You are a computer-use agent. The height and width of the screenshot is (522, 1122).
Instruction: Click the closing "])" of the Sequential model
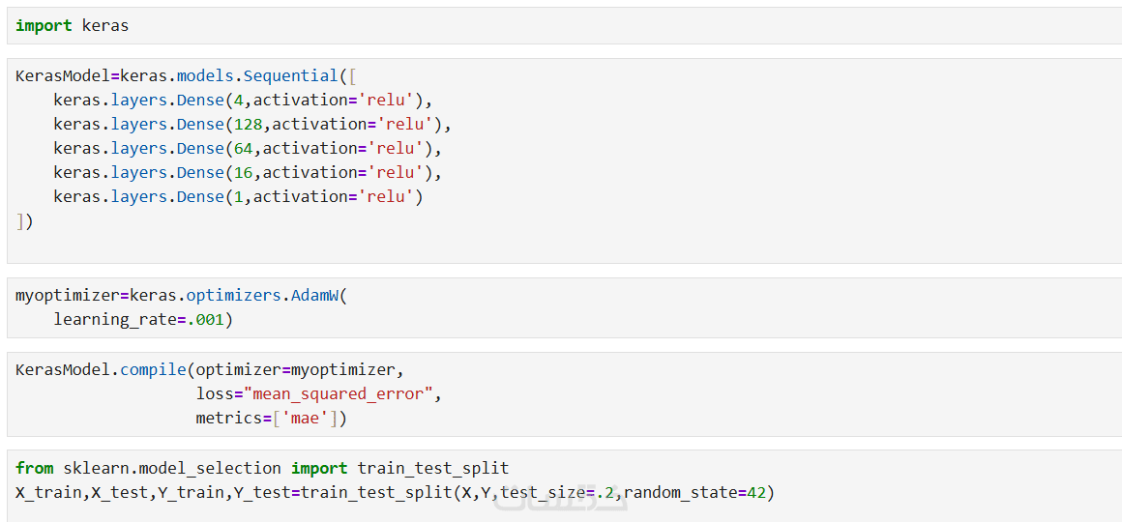[24, 220]
